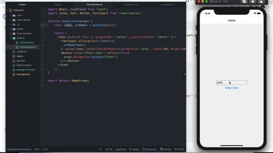
Task: Open ChatScreen.js from the tree
Action: (x=27, y=42)
